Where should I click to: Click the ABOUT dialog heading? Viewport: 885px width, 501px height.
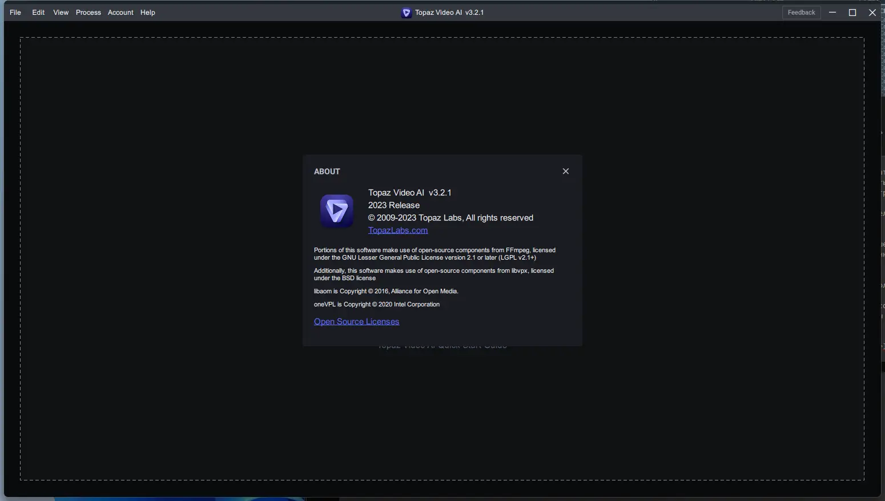(327, 172)
